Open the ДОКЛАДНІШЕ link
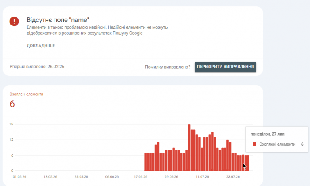310x186 pixels. 41,46
